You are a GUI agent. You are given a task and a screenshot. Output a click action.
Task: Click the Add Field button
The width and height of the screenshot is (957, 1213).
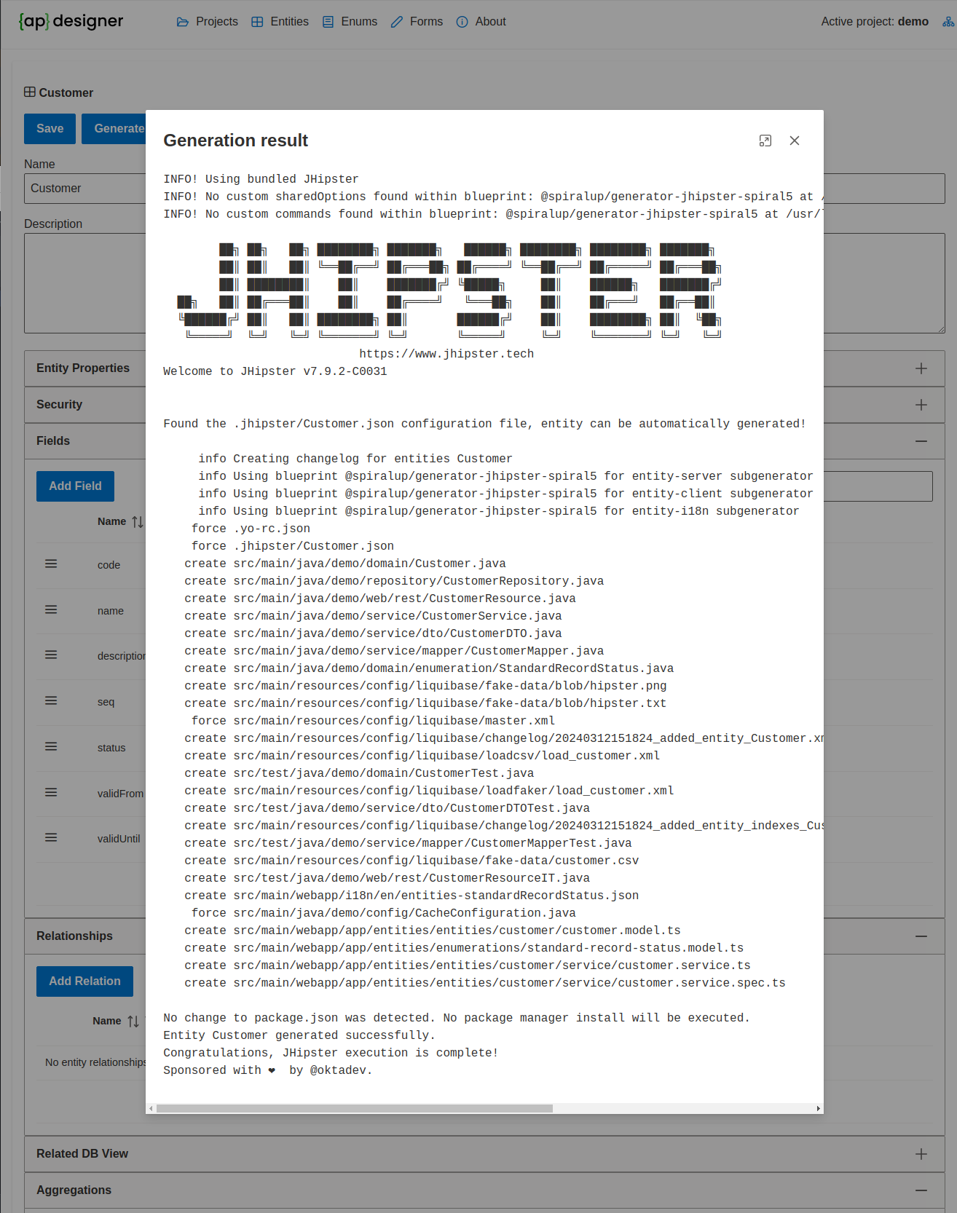[x=75, y=486]
